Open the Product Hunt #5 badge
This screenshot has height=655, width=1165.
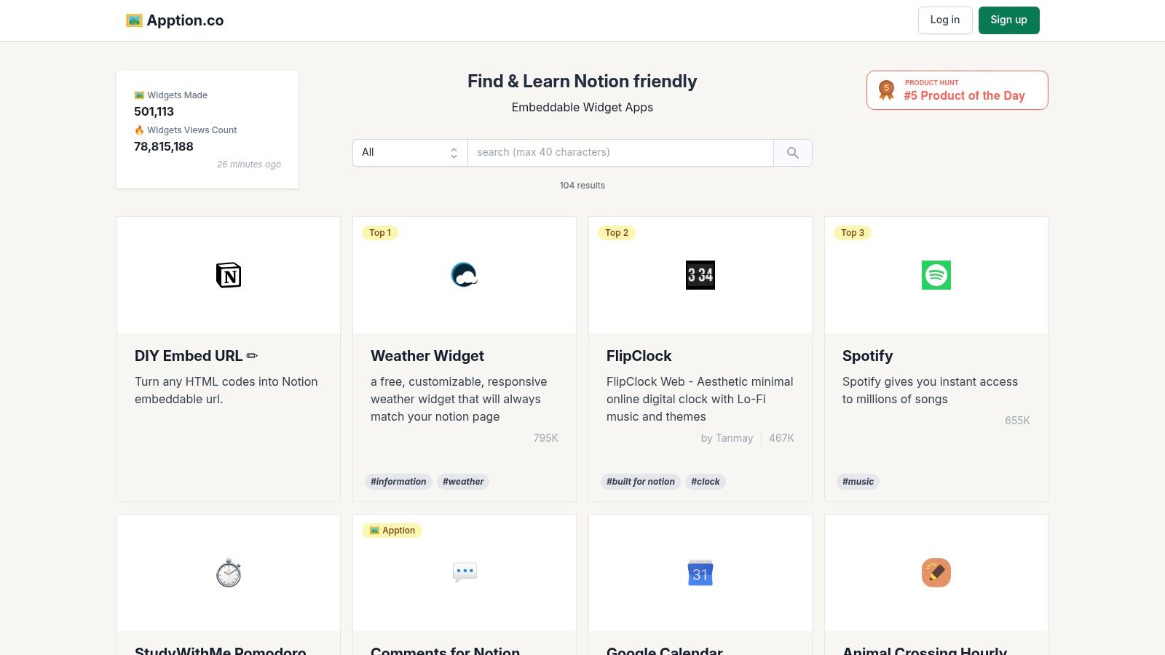pos(957,90)
